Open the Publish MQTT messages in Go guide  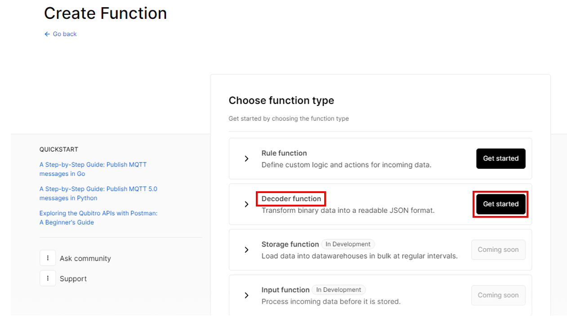click(x=93, y=169)
